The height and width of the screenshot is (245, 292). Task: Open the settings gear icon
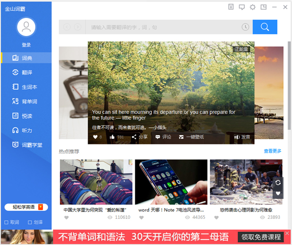pyautogui.click(x=253, y=7)
